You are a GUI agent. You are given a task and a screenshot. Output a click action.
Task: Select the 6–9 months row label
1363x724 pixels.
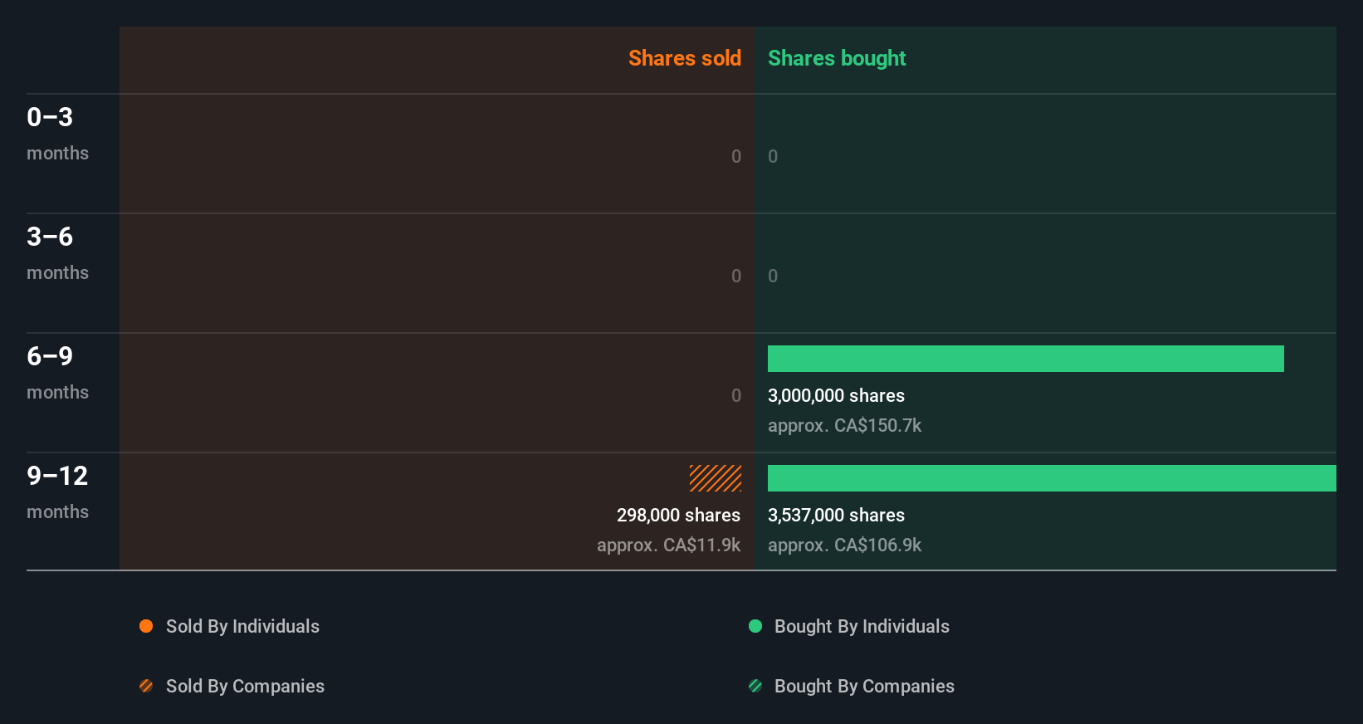(57, 372)
